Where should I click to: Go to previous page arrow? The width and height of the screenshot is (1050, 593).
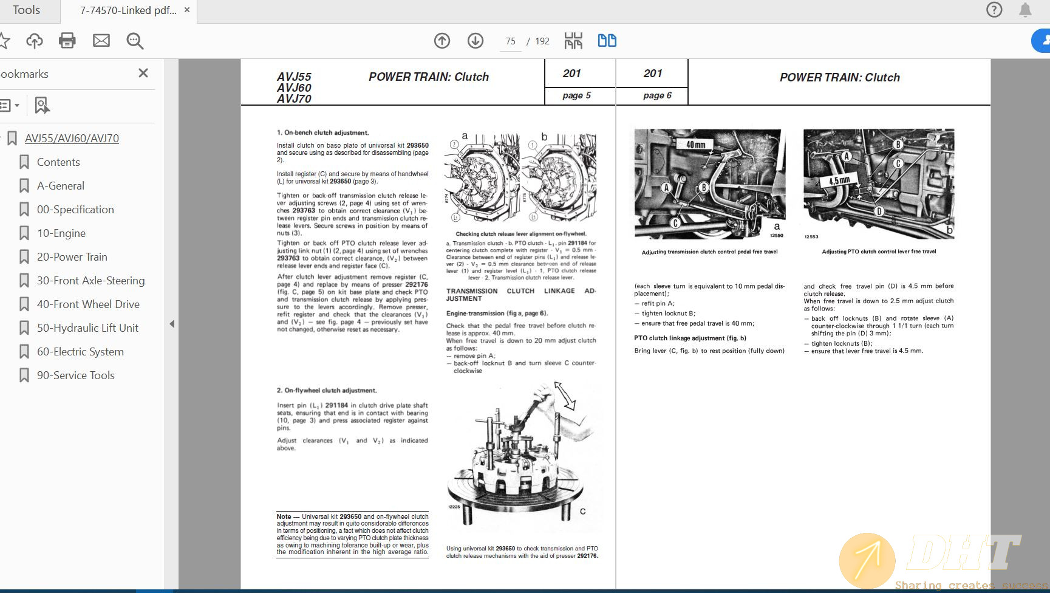click(x=442, y=41)
